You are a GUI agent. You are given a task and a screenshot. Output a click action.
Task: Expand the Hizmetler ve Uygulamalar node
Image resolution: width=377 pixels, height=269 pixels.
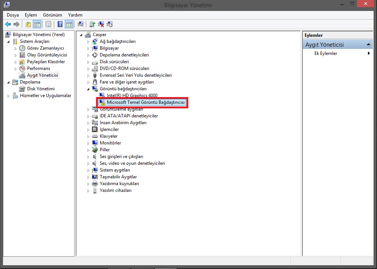click(8, 96)
